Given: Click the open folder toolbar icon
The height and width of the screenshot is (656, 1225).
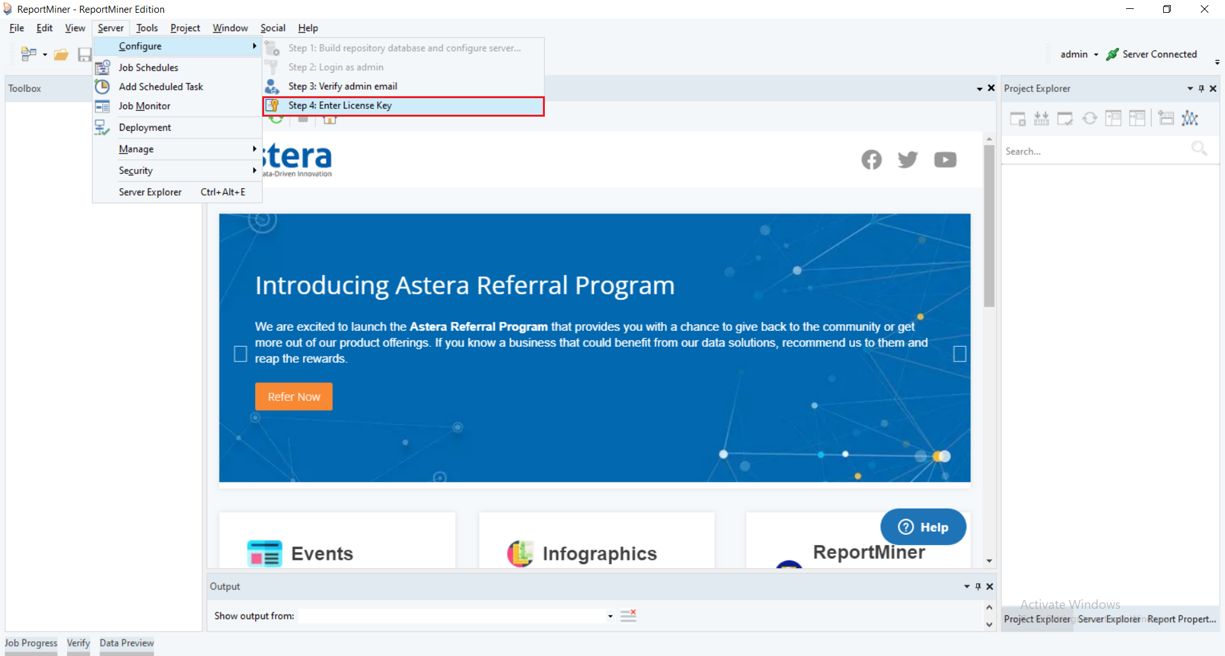Looking at the screenshot, I should tap(61, 55).
